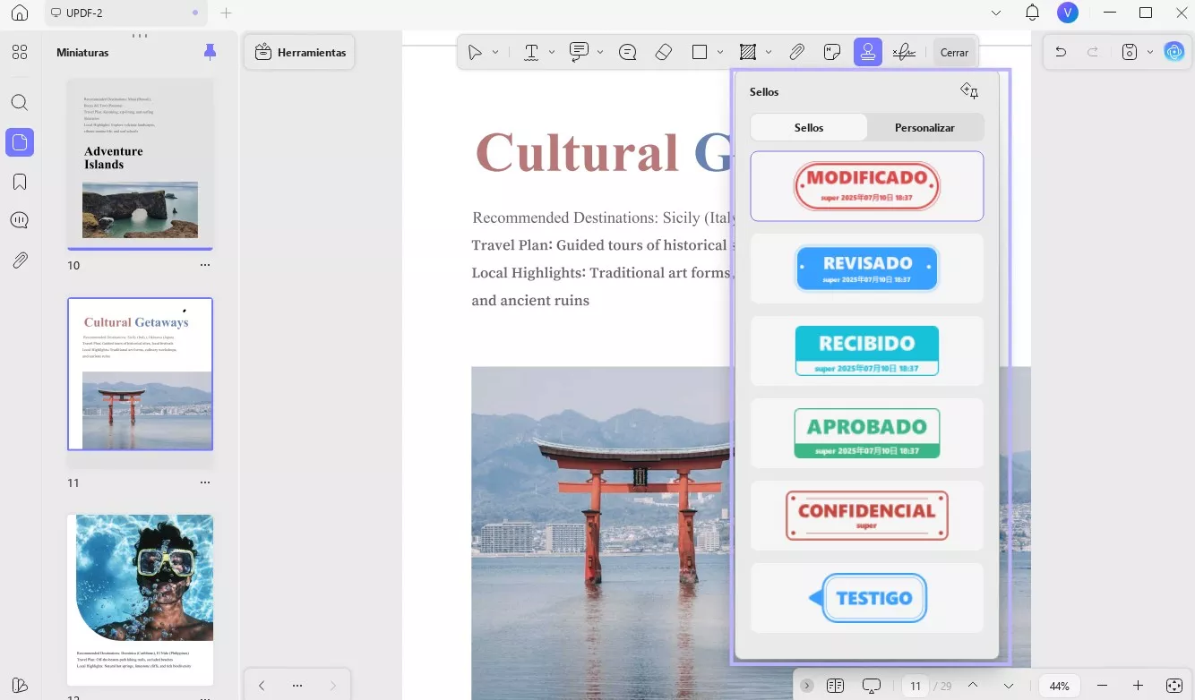Click the Cerrar button
Viewport: 1195px width, 700px height.
(x=954, y=53)
